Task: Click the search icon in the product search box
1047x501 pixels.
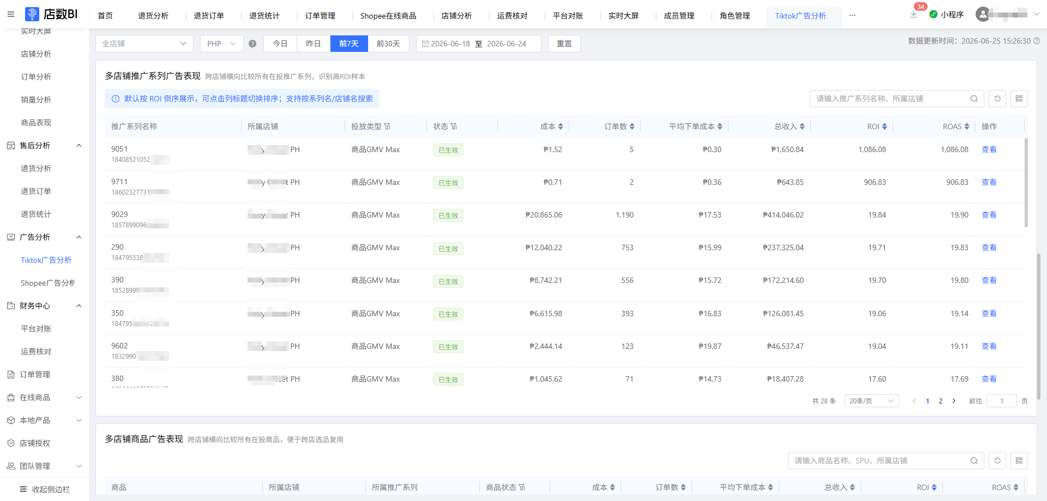Action: point(974,461)
